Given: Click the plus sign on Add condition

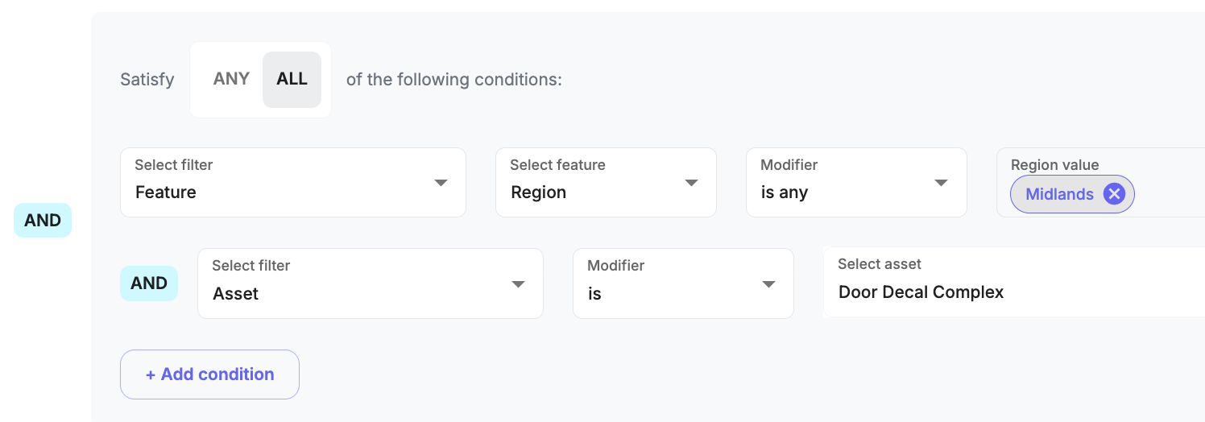Looking at the screenshot, I should point(151,374).
